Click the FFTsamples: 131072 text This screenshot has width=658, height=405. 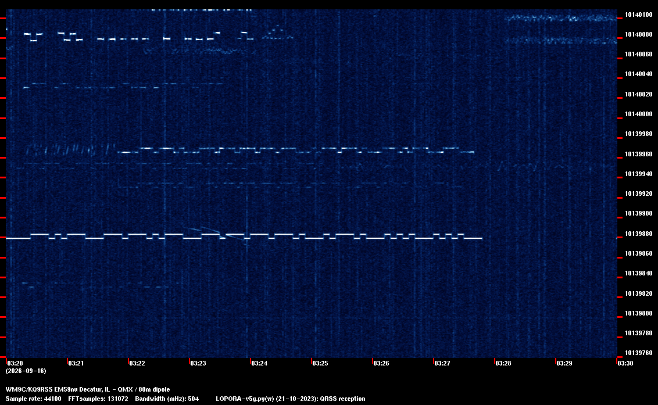click(98, 399)
